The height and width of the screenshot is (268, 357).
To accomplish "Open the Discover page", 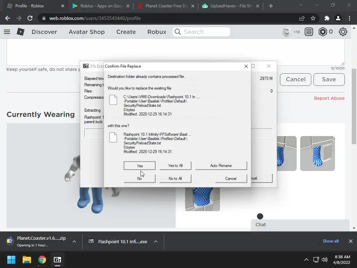I will point(44,32).
